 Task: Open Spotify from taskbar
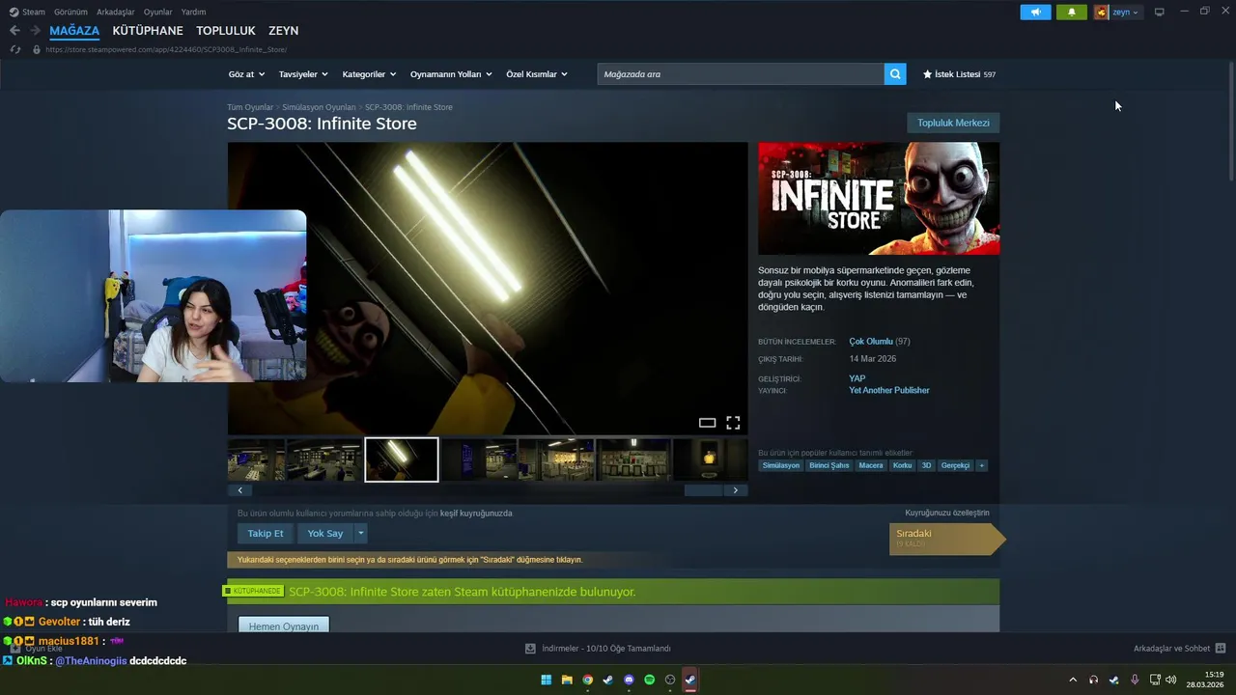tap(649, 680)
